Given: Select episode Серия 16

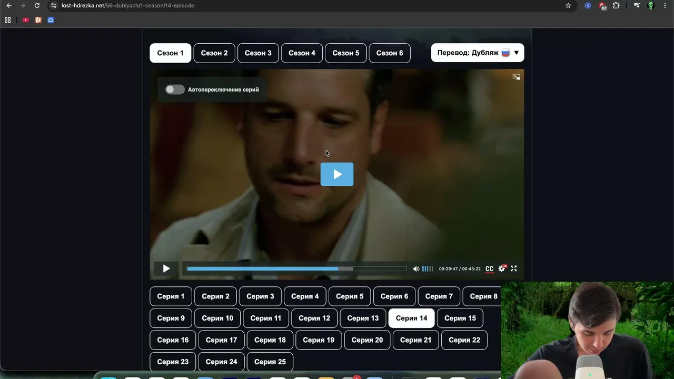Looking at the screenshot, I should pyautogui.click(x=173, y=340).
